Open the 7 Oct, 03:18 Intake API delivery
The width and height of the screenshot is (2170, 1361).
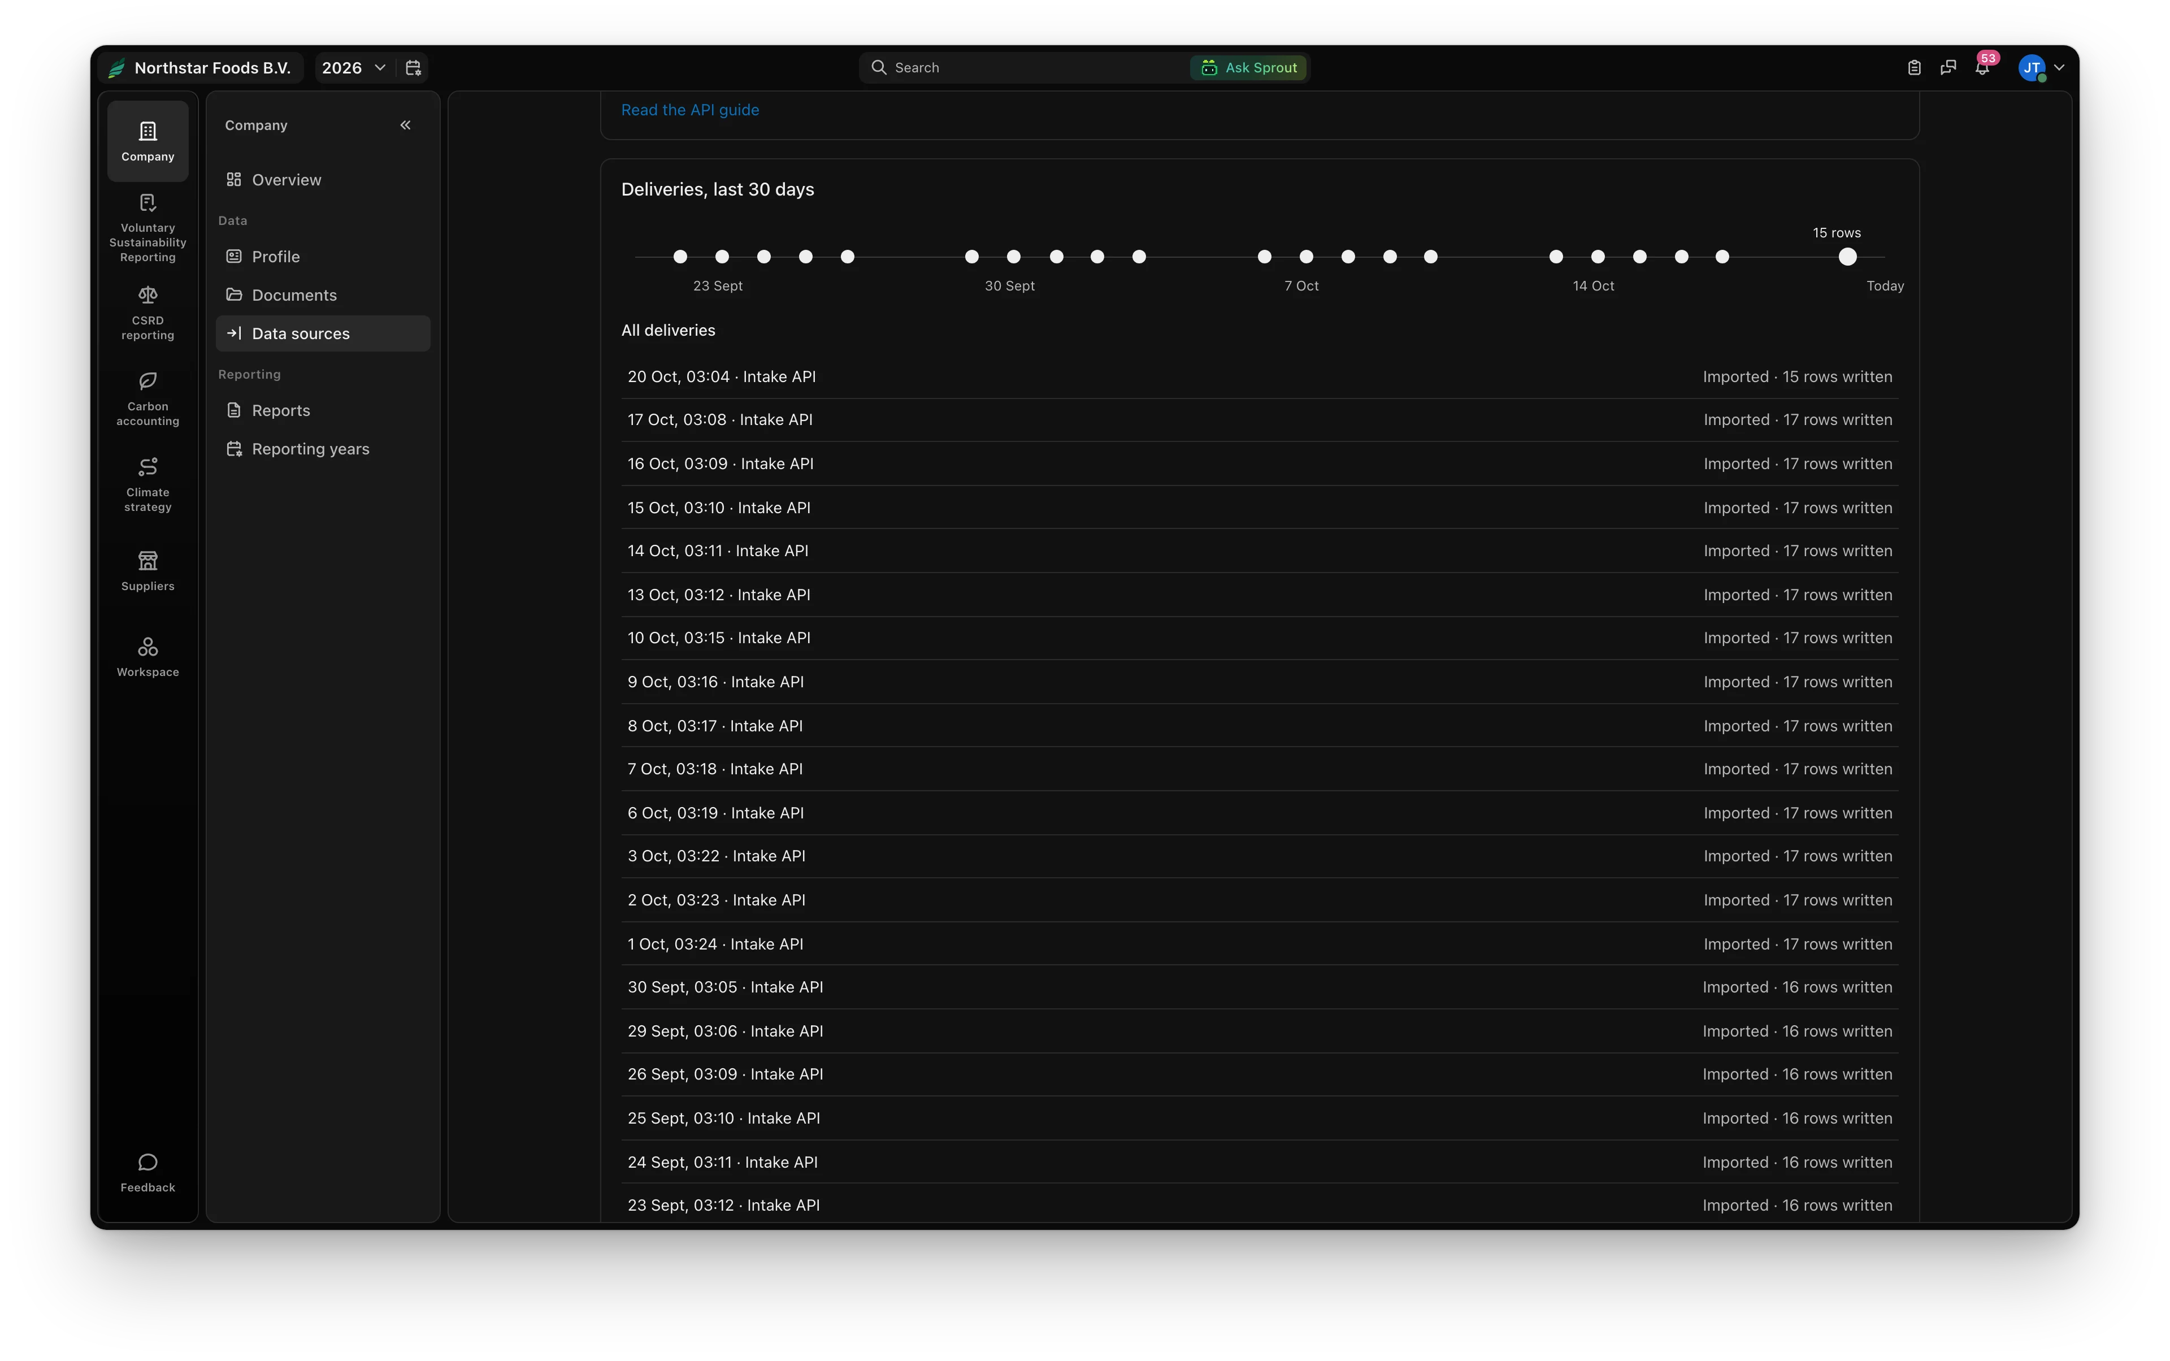tap(1260, 770)
